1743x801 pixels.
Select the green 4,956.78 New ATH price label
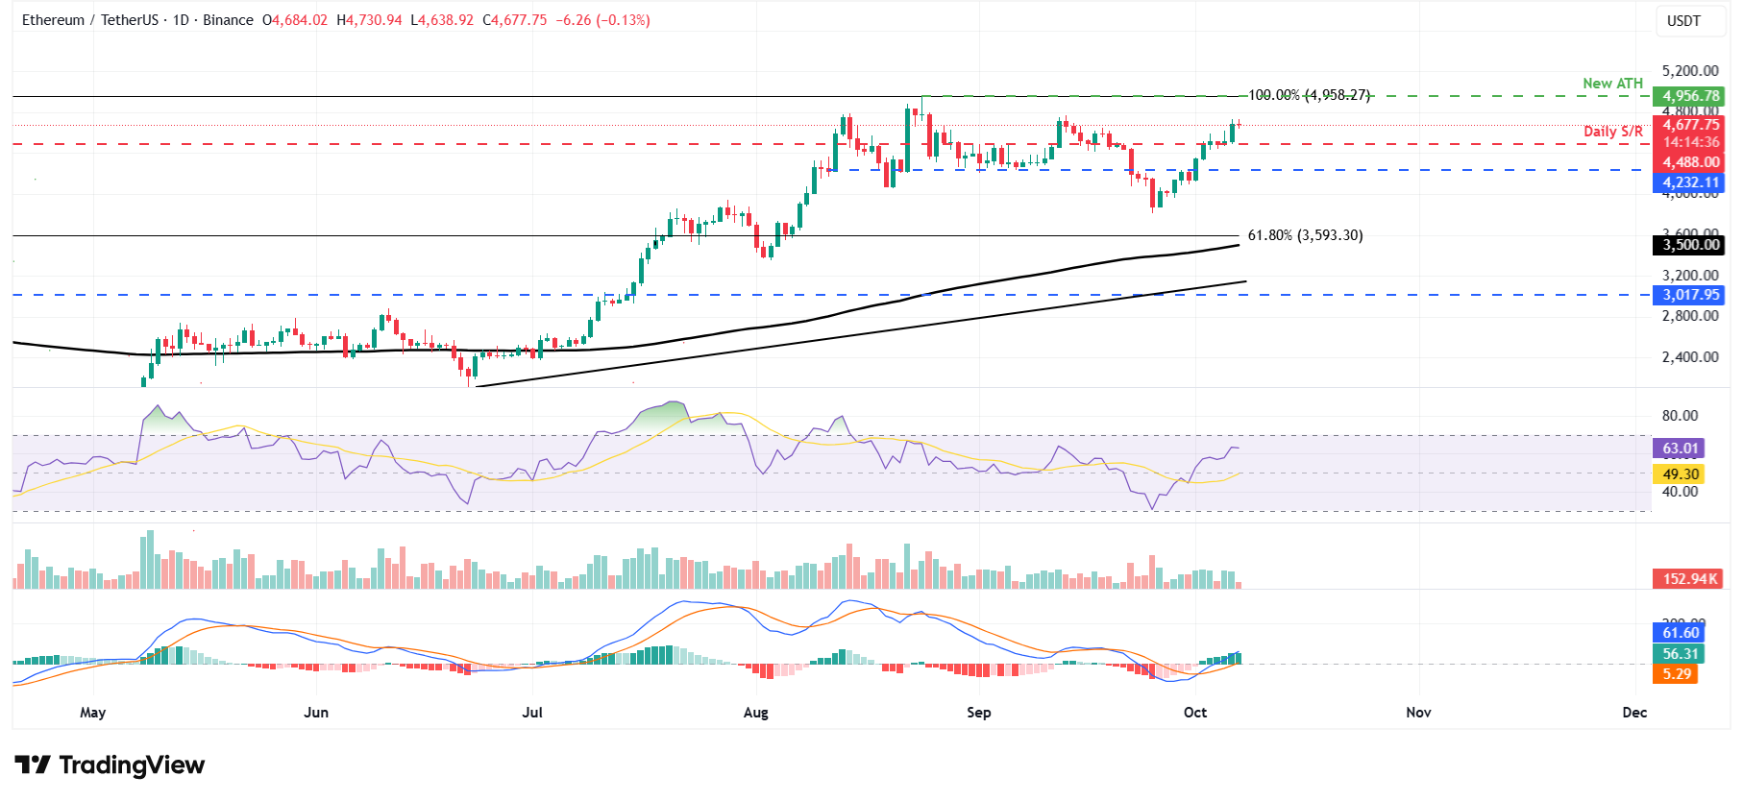[x=1689, y=96]
